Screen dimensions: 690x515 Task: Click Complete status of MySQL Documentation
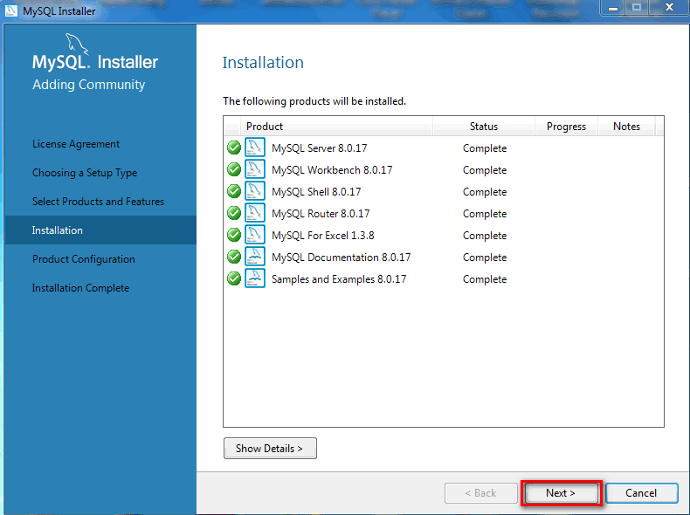[x=485, y=257]
